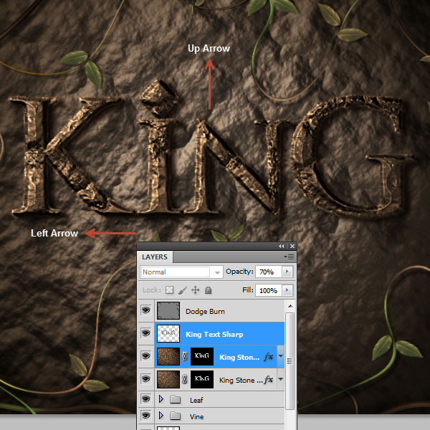Select the Leaf group name
The image size is (430, 430).
pyautogui.click(x=196, y=400)
